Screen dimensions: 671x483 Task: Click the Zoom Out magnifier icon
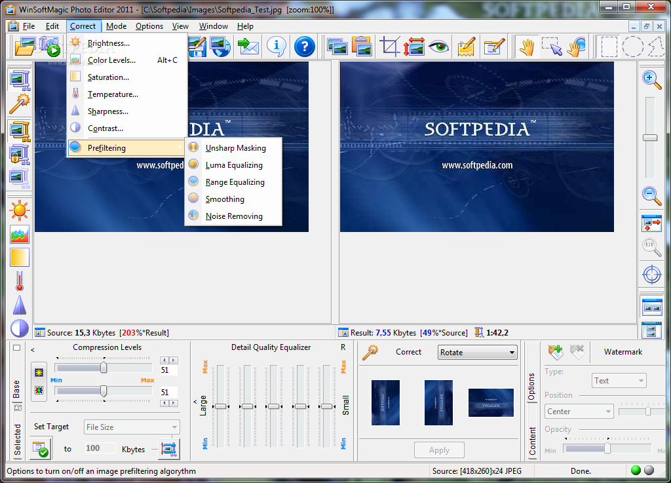[651, 196]
